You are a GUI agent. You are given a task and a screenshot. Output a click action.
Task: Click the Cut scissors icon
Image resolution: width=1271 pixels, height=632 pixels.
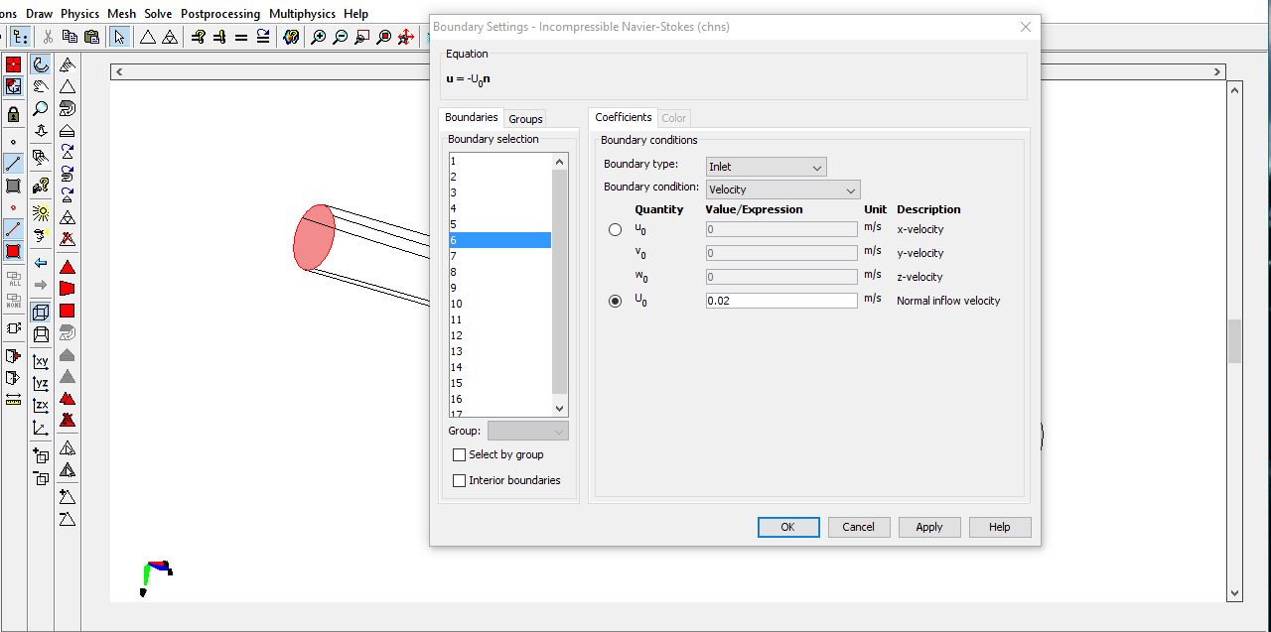click(48, 37)
